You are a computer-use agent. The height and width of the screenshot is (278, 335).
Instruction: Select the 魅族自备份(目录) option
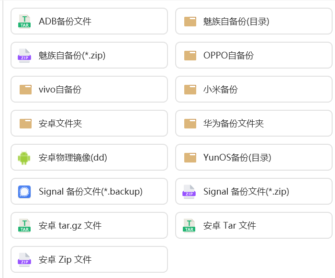point(254,21)
